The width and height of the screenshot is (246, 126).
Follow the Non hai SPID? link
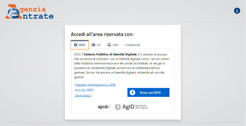pyautogui.click(x=84, y=90)
